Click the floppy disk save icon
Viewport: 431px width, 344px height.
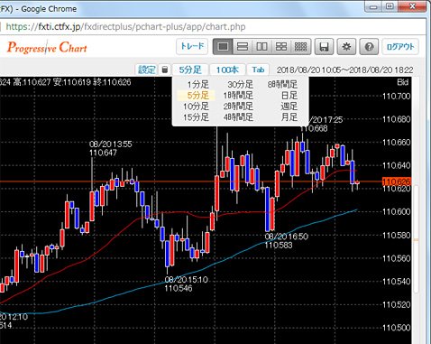pyautogui.click(x=324, y=47)
